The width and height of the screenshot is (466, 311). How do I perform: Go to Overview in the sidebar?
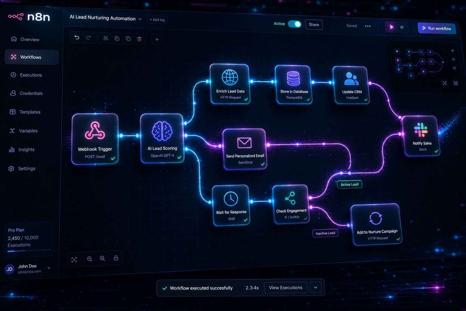(x=25, y=39)
